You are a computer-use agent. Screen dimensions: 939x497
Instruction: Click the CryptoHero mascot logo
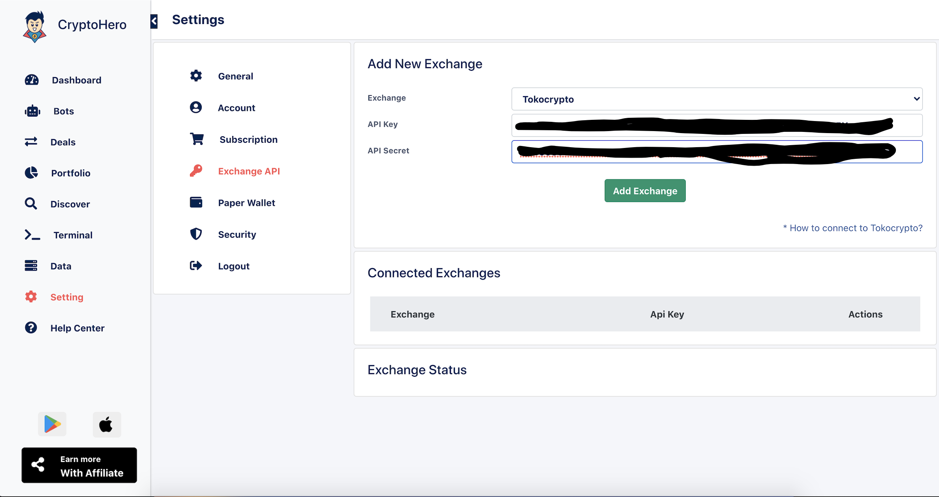click(x=35, y=27)
